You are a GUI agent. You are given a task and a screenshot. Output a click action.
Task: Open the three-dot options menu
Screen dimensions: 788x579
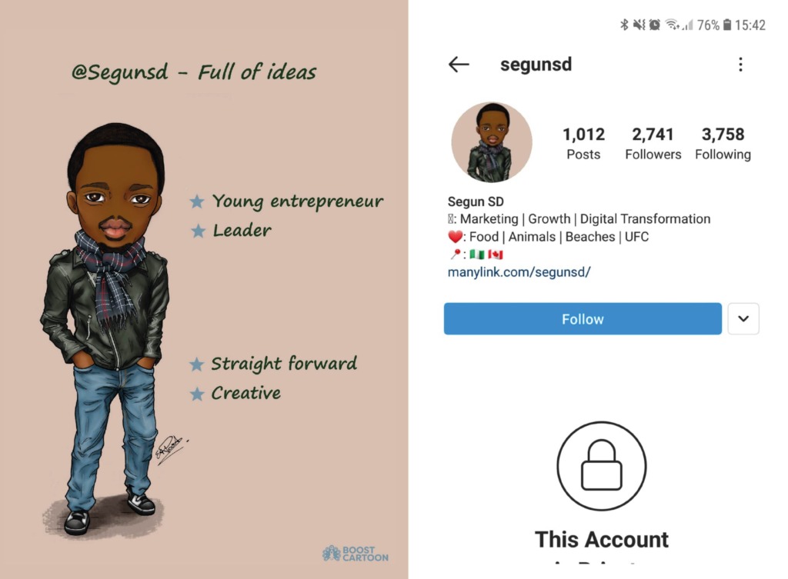click(740, 65)
